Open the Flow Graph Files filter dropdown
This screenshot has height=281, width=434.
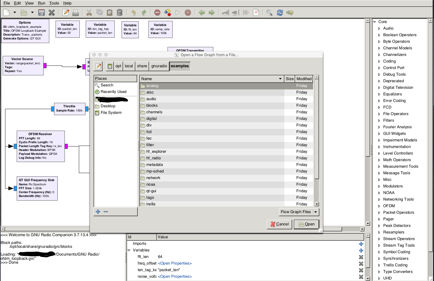click(x=299, y=212)
